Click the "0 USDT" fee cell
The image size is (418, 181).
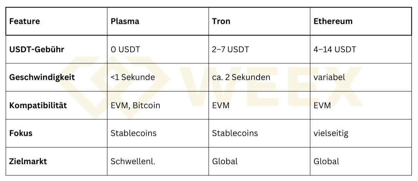pos(125,49)
